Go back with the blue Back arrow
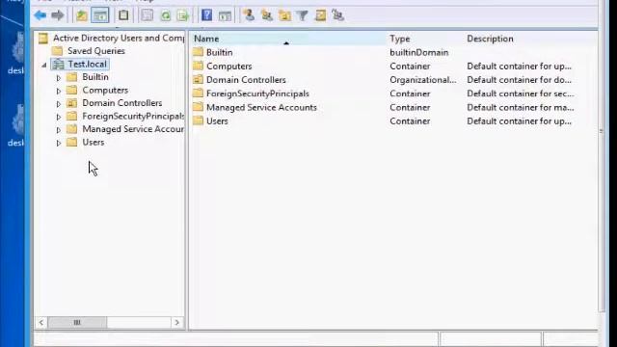The height and width of the screenshot is (347, 617). pos(40,15)
